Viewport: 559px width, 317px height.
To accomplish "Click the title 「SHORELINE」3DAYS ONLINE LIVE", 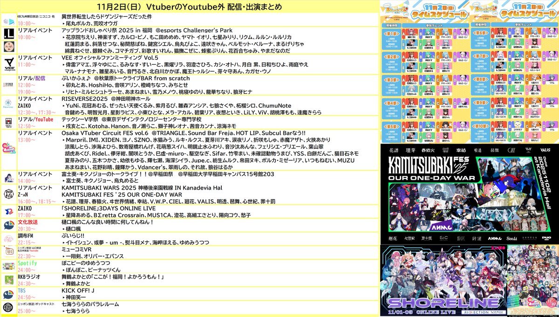I will coord(109,208).
